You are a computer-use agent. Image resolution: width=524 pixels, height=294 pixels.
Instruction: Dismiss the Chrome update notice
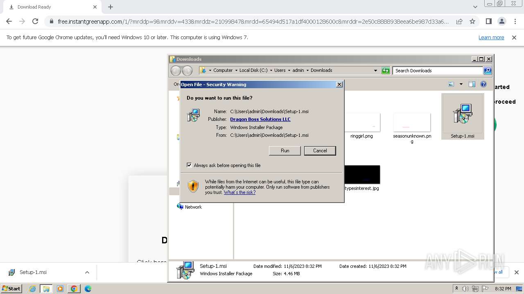[514, 38]
